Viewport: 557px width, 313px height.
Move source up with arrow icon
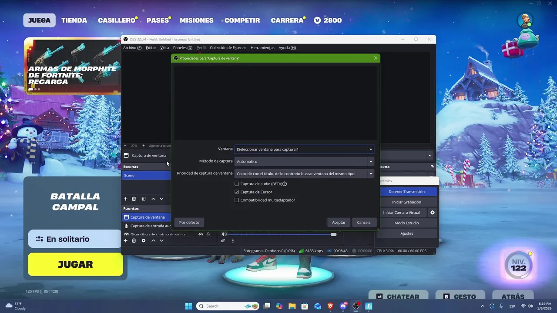click(x=153, y=240)
